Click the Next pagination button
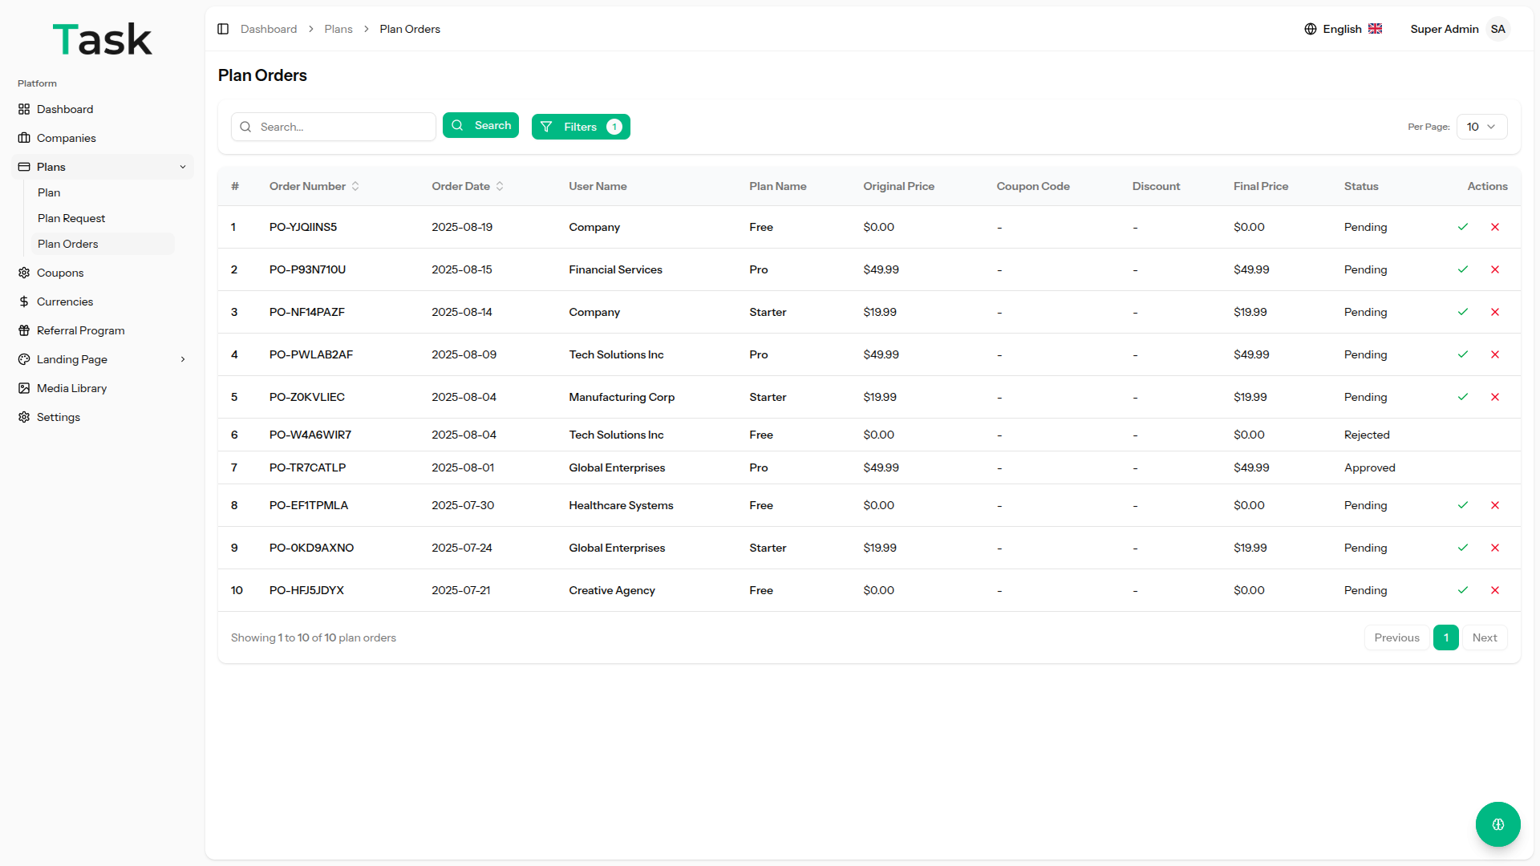Screen dimensions: 1540x866 (x=1484, y=637)
